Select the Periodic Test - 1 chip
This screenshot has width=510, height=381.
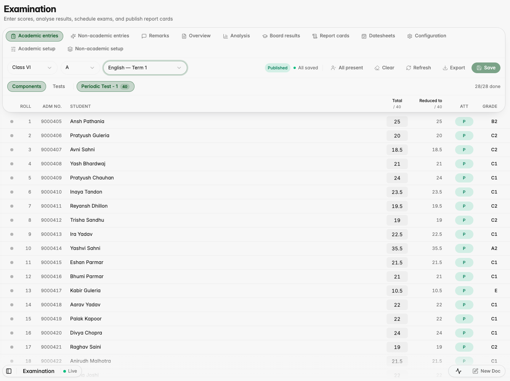click(106, 86)
